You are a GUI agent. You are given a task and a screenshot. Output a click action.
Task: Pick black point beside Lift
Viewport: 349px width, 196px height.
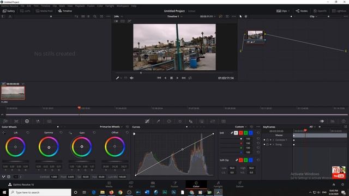tap(4, 133)
